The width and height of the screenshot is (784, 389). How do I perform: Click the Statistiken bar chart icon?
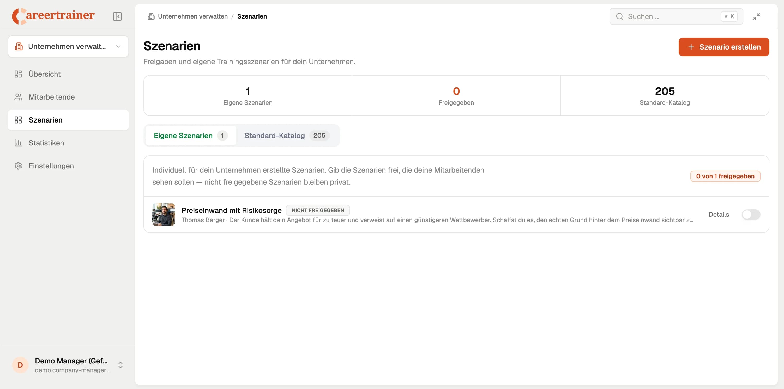(x=18, y=143)
